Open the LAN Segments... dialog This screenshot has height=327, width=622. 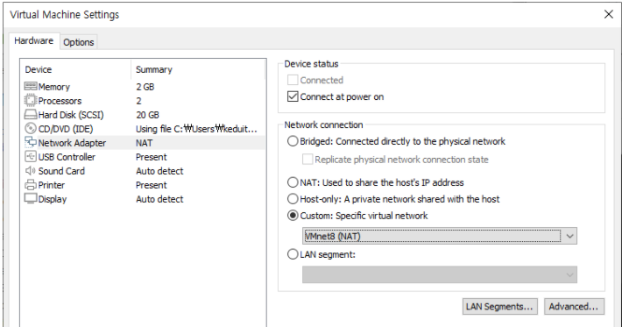coord(500,306)
